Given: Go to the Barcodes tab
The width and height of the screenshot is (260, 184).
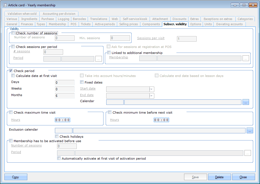Looking at the screenshot, I should pyautogui.click(x=79, y=19).
